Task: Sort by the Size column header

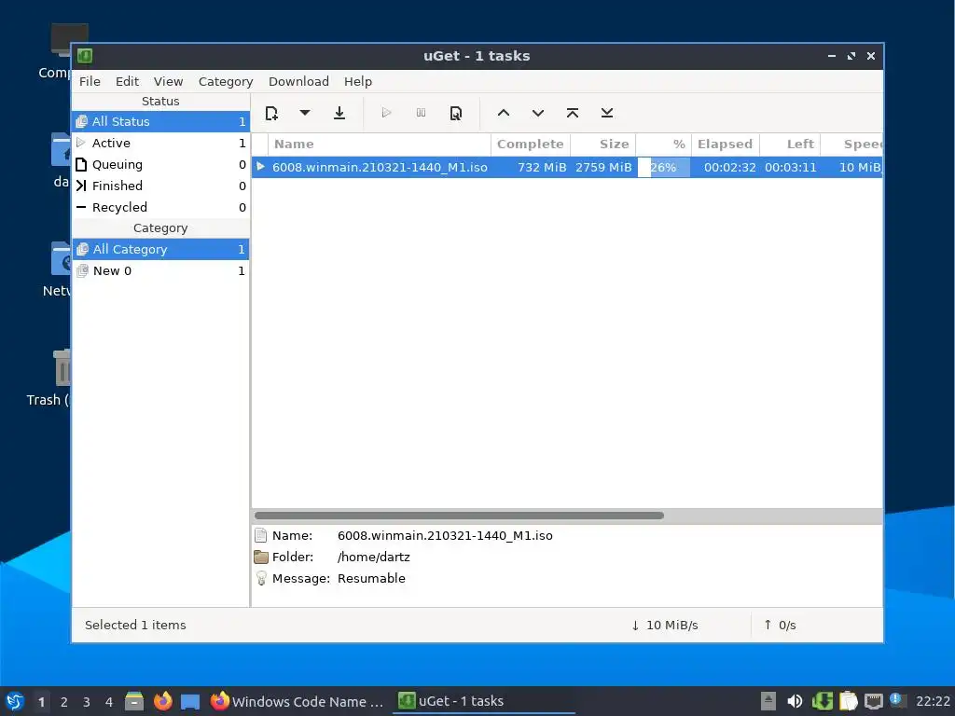Action: [x=603, y=145]
